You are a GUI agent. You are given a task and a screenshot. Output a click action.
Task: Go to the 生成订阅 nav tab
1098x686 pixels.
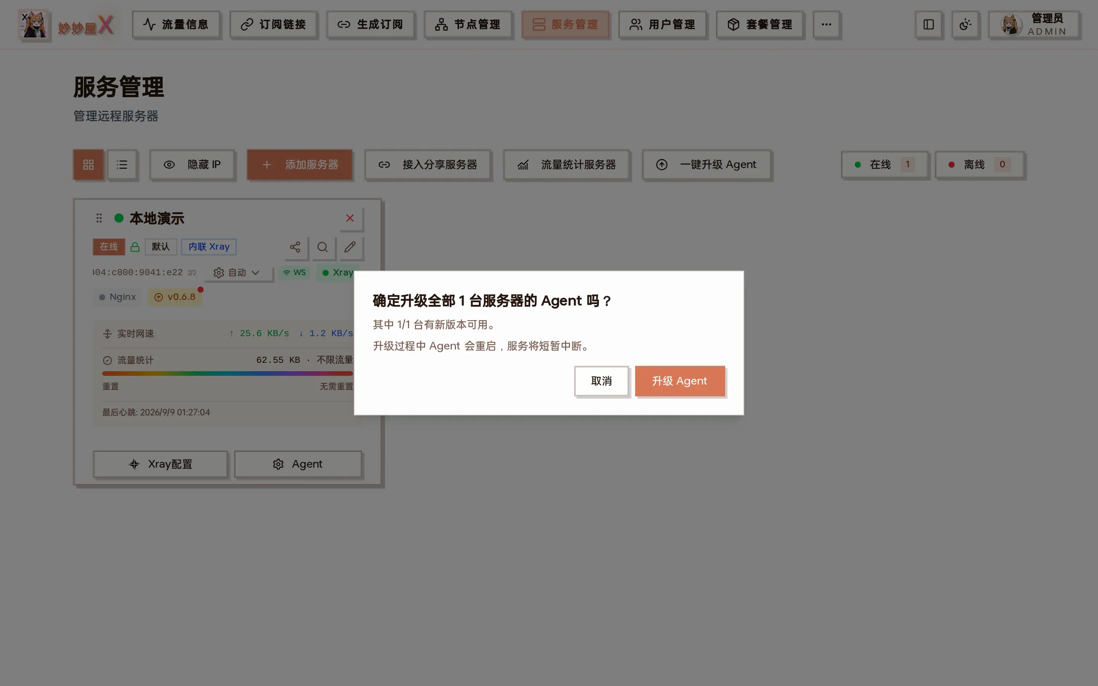pos(370,24)
